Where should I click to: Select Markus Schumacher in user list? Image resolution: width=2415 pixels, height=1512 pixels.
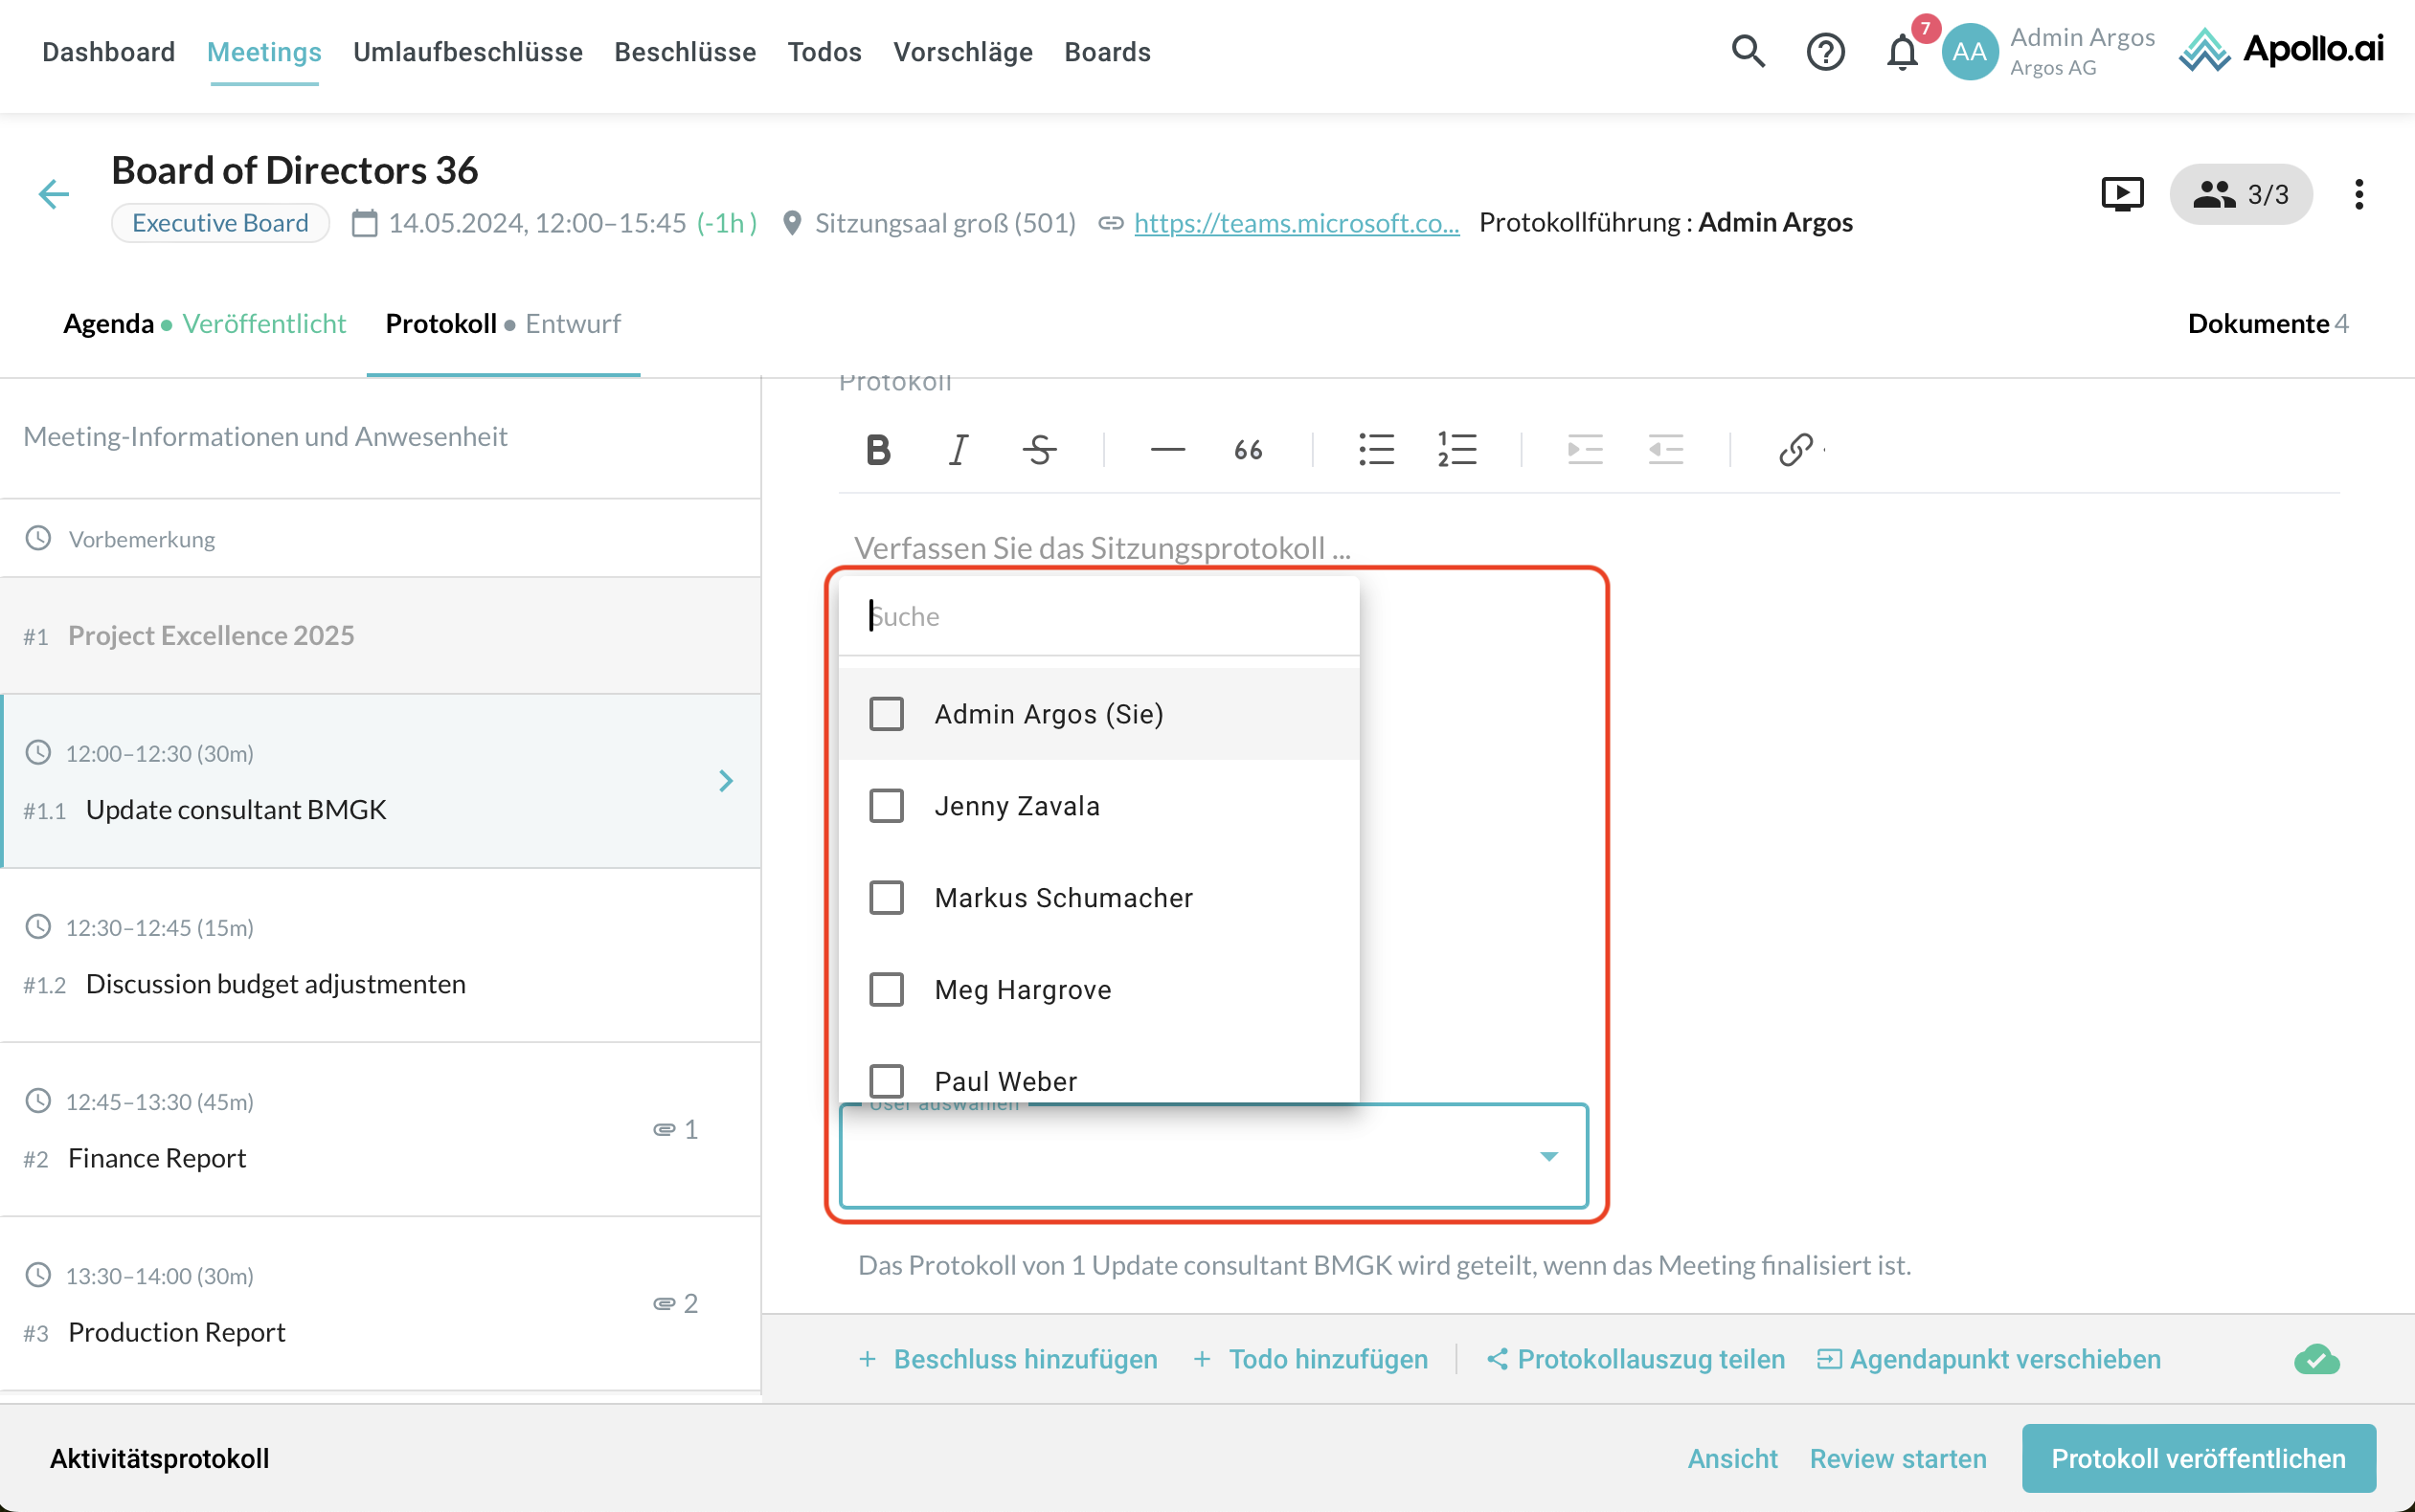[887, 898]
